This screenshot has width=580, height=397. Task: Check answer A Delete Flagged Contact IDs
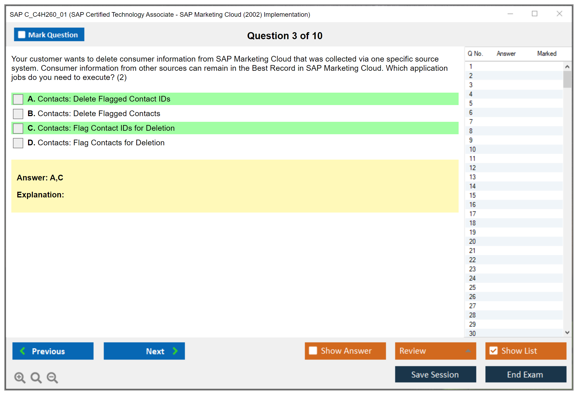(x=18, y=99)
